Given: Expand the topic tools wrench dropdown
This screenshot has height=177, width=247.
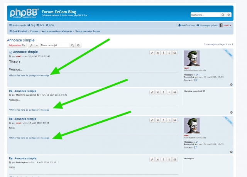Looking at the screenshot, I should pos(34,45).
